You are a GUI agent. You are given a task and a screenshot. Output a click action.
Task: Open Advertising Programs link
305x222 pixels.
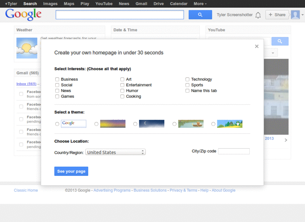[112, 190]
